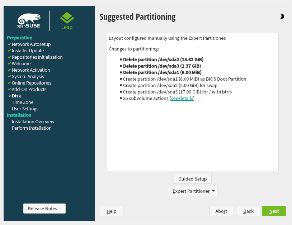Open the Release Notes
This screenshot has height=225, width=292.
[44, 208]
